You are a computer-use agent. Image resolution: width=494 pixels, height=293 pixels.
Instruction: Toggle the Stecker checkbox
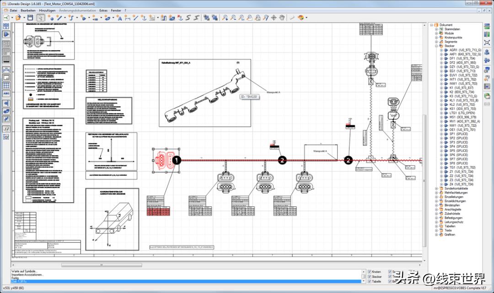pos(370,277)
